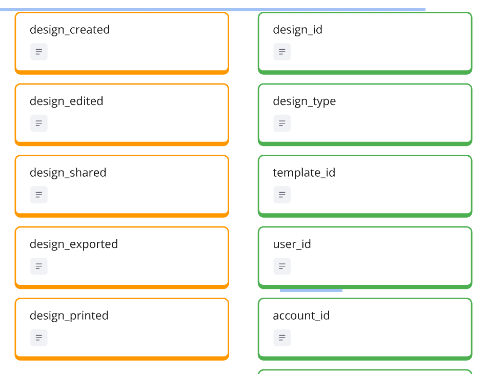Open description icon on design_type card
Image resolution: width=486 pixels, height=374 pixels.
click(x=282, y=123)
